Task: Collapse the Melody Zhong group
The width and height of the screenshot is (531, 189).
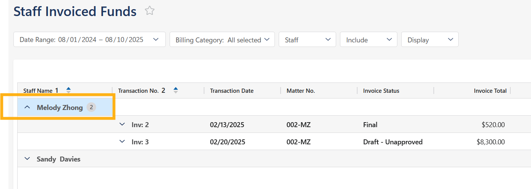Action: coord(27,108)
